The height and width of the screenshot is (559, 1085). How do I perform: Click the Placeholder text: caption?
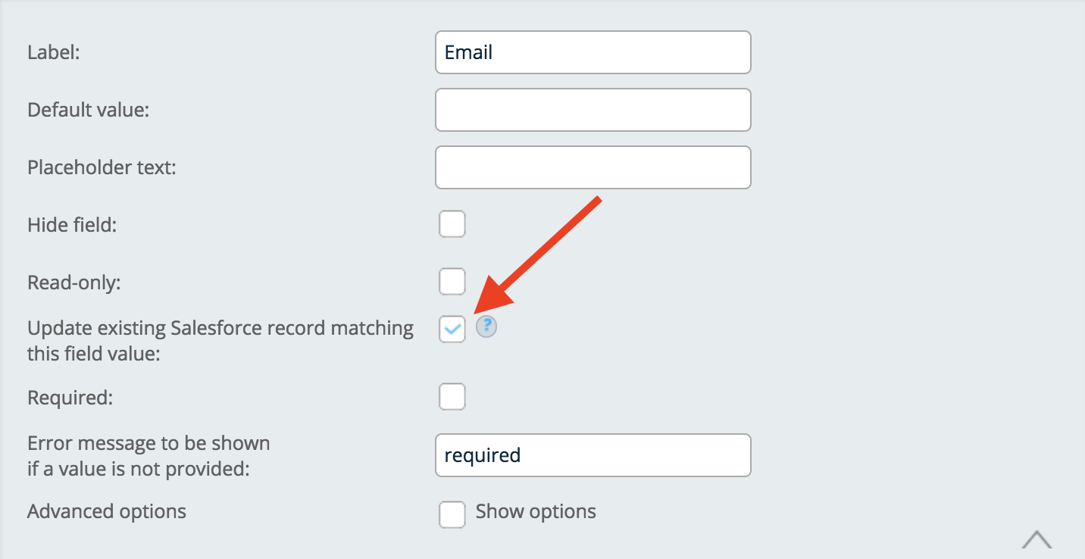pos(102,167)
